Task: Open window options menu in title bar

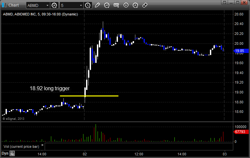Action: coord(225,2)
